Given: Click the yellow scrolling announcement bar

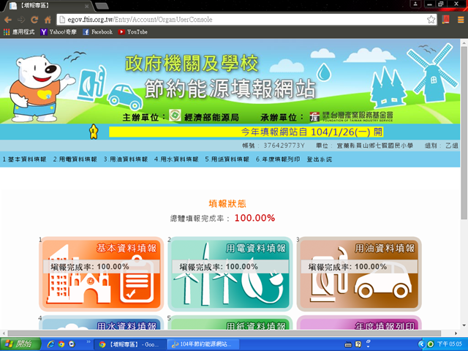Looking at the screenshot, I should click(x=246, y=132).
